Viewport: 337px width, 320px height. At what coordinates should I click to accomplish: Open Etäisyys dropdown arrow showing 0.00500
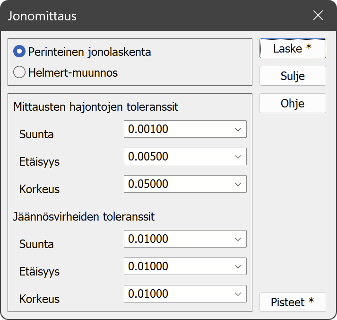coord(238,157)
